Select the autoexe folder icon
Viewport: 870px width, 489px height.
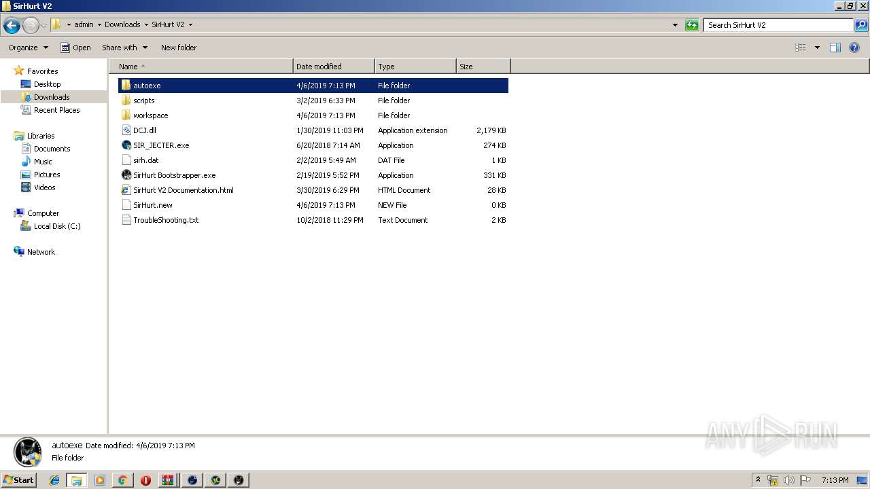(x=126, y=86)
